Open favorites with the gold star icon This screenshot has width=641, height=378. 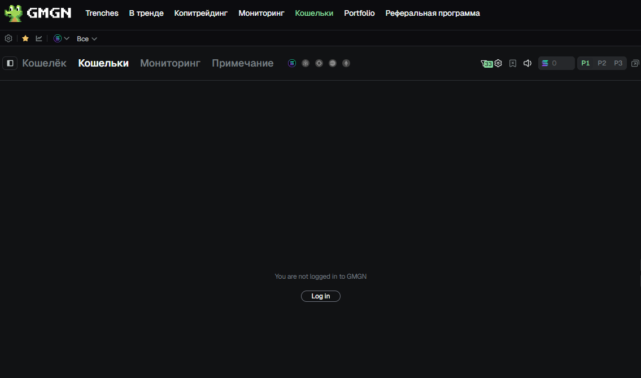point(25,38)
